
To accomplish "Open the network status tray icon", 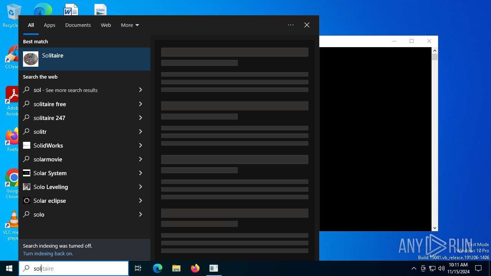I will point(432,268).
